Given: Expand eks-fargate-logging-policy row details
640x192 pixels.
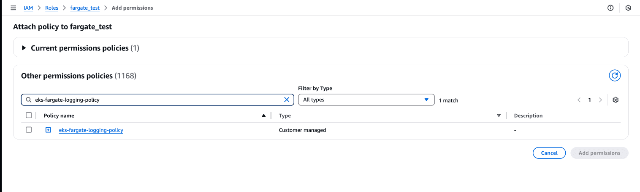Looking at the screenshot, I should click(48, 130).
